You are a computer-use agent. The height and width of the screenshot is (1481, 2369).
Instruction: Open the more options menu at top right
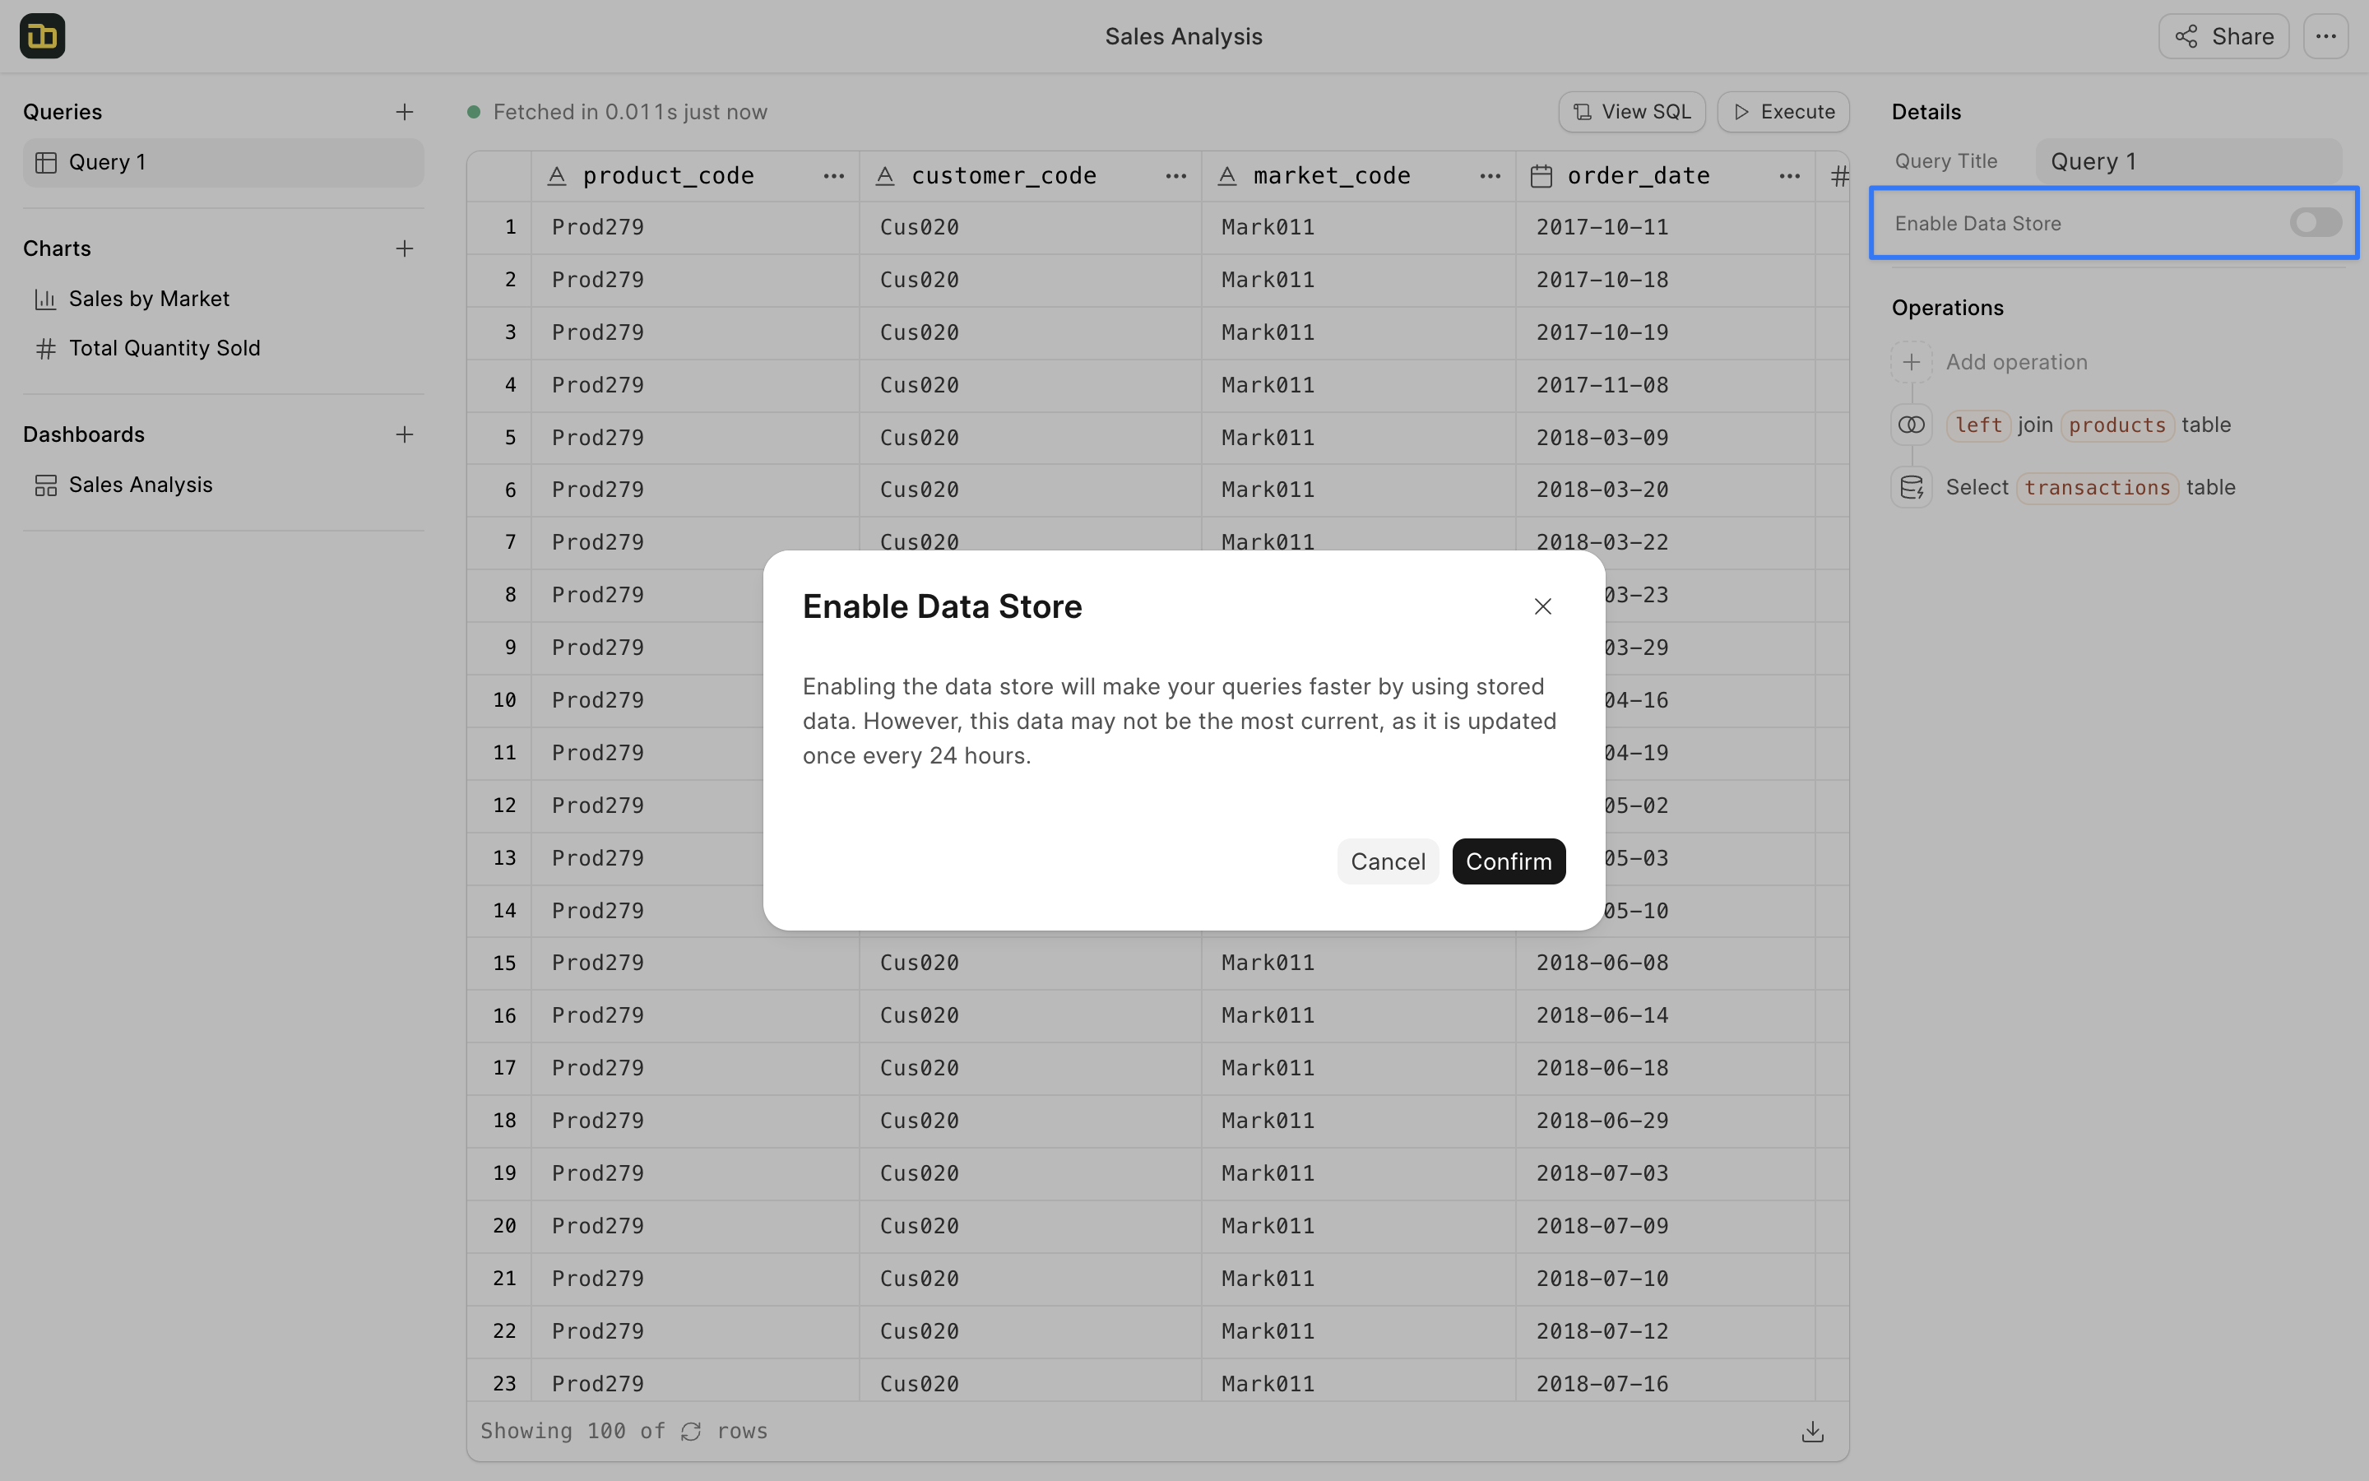[x=2326, y=36]
